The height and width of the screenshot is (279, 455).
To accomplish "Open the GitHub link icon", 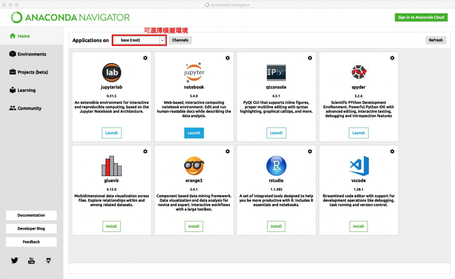I will point(48,260).
